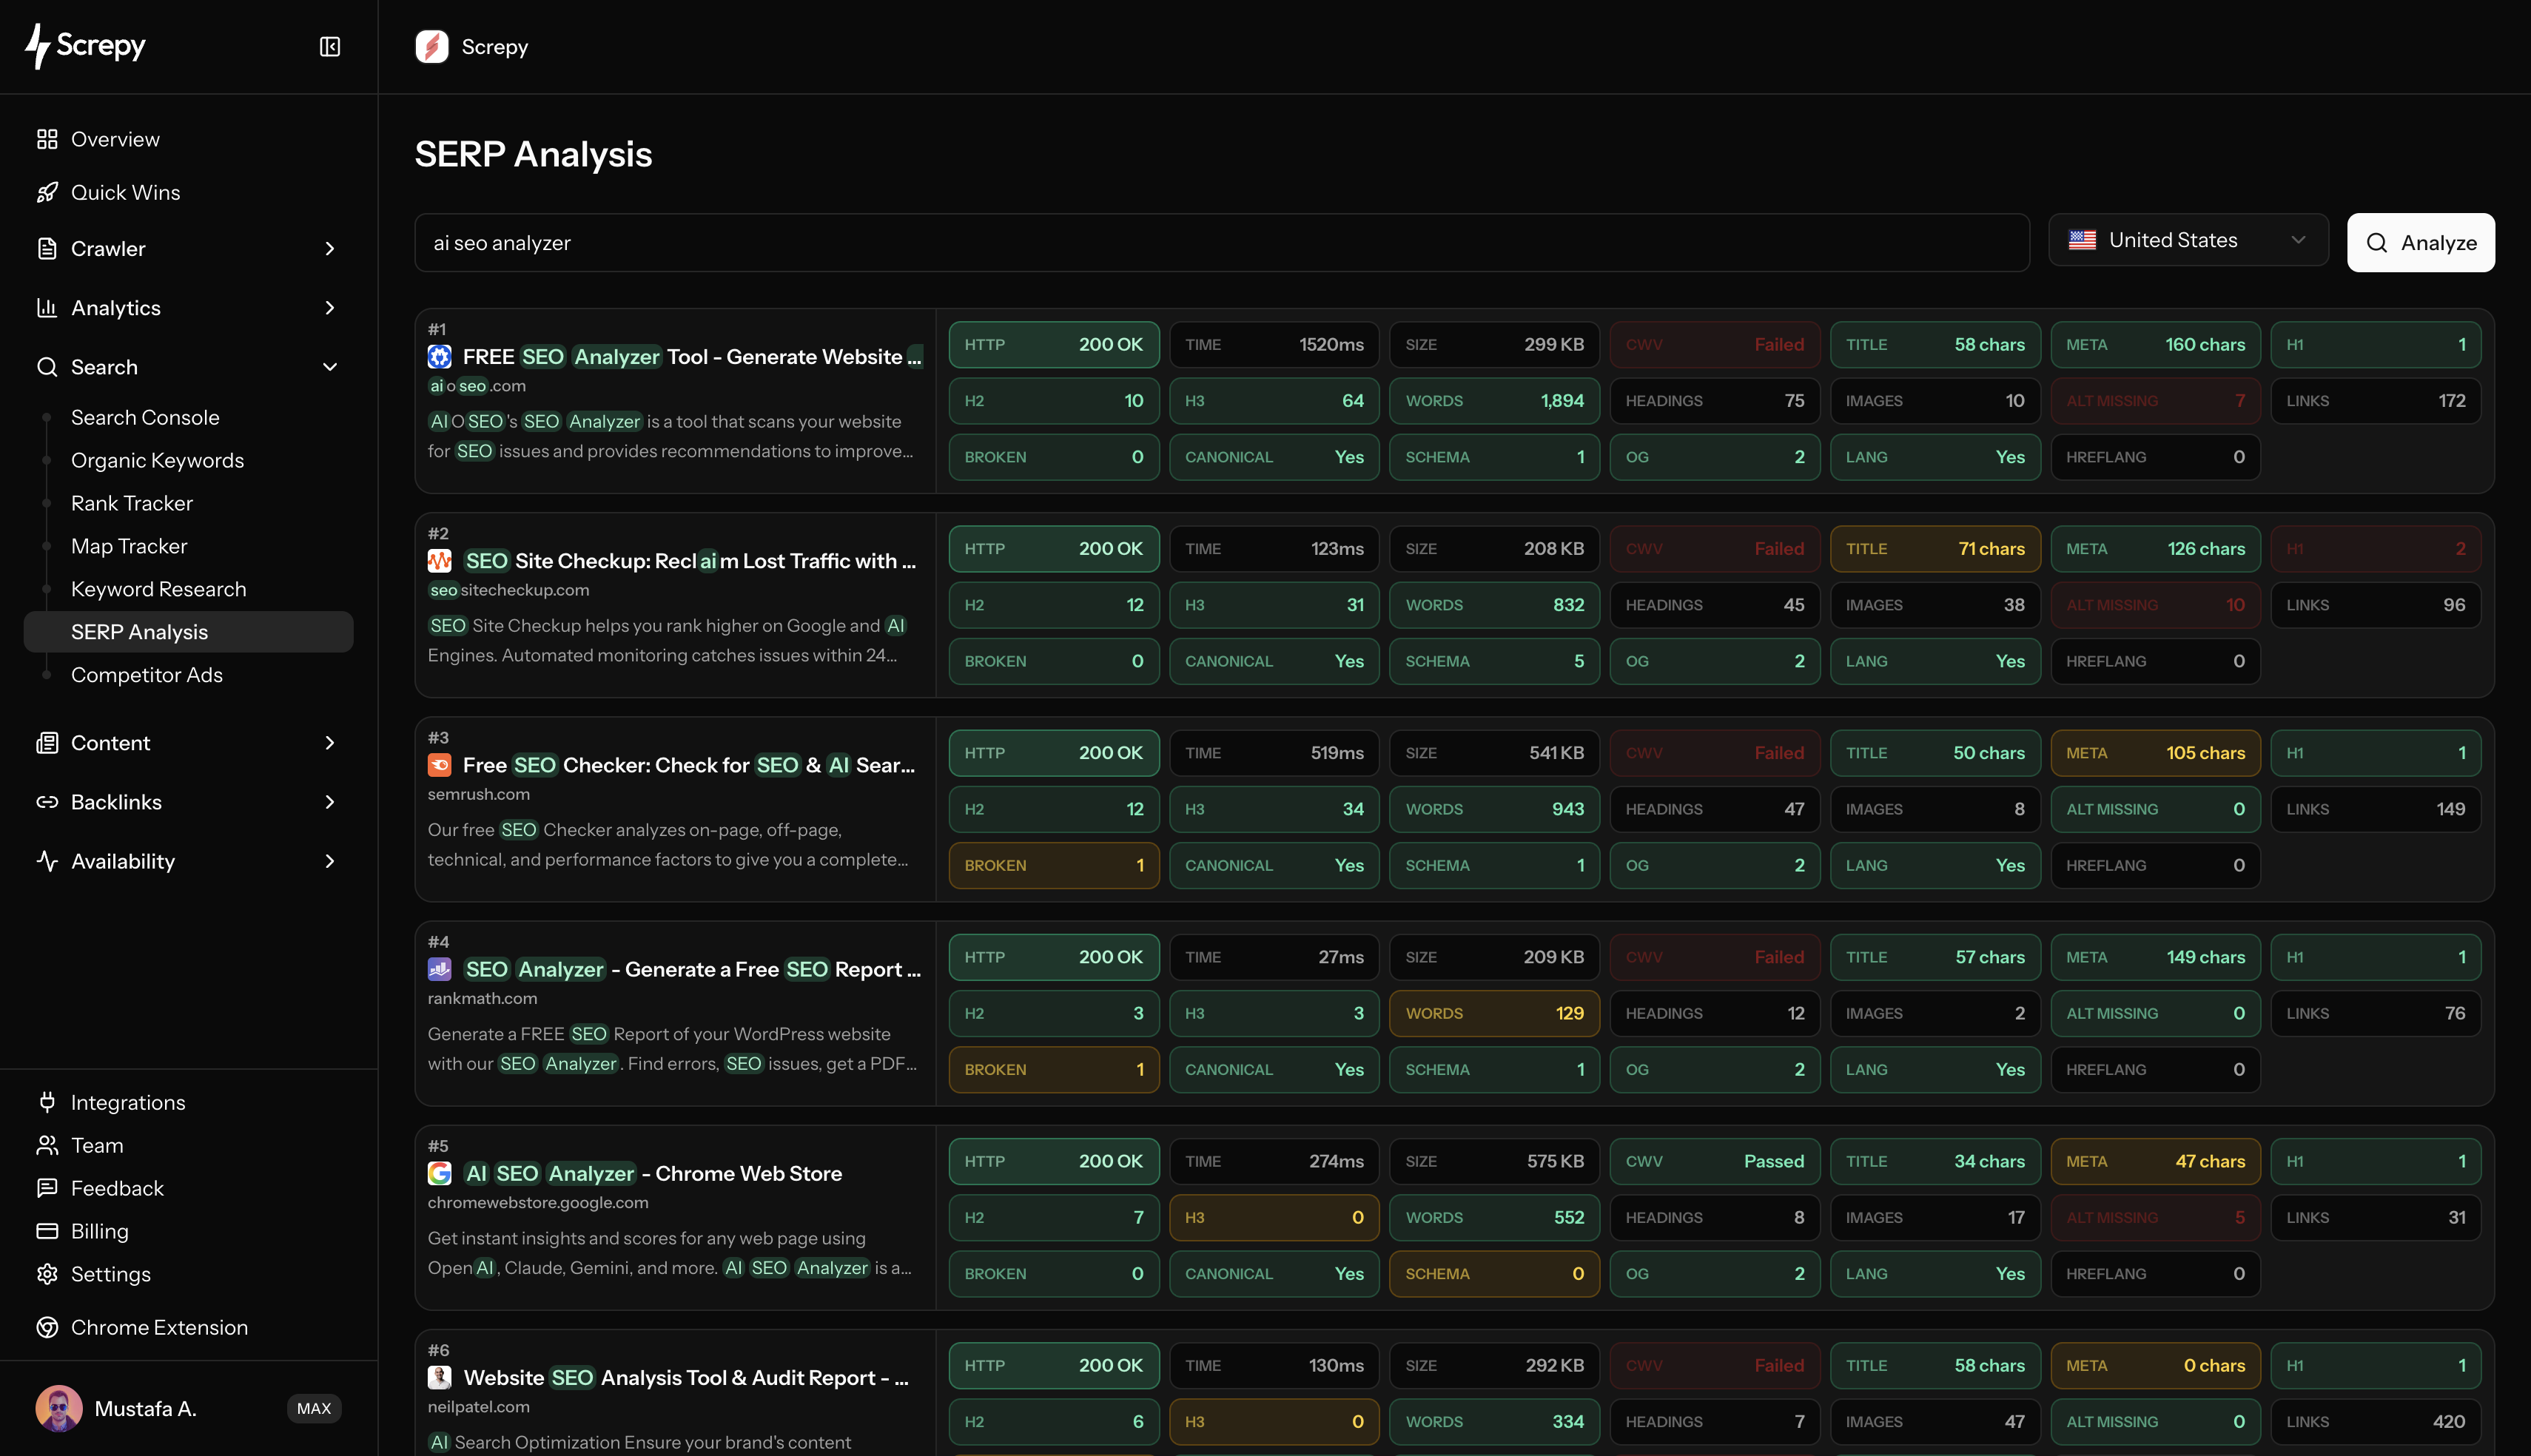Click the Screpy breadcrumb label

(495, 47)
